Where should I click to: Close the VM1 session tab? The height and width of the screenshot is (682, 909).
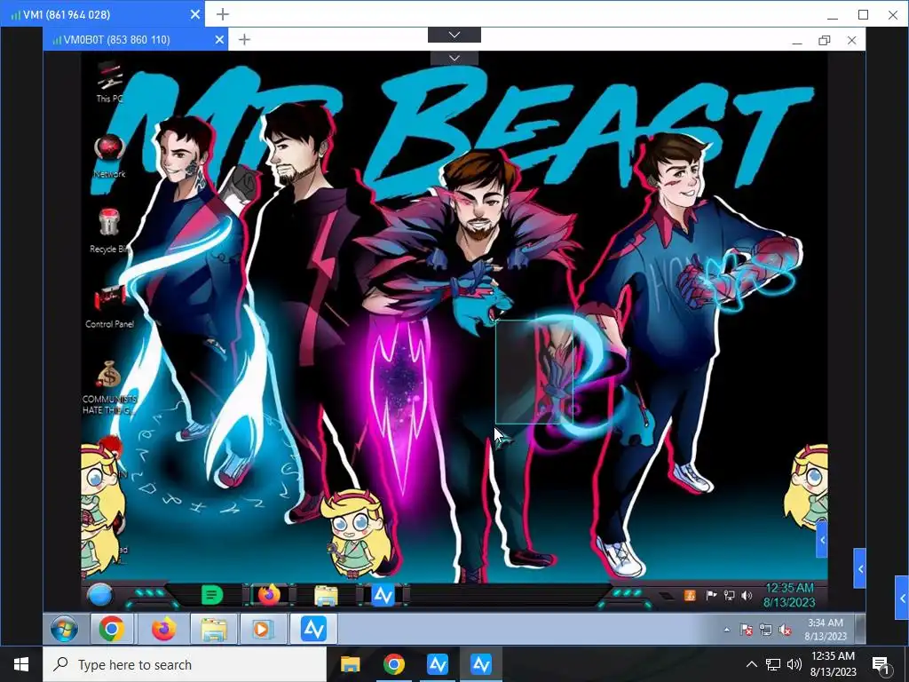tap(195, 14)
